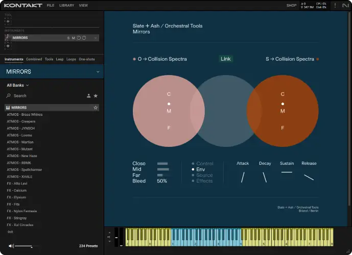Mute the MIRRORS instrument with M
The height and width of the screenshot is (255, 352).
click(x=73, y=38)
